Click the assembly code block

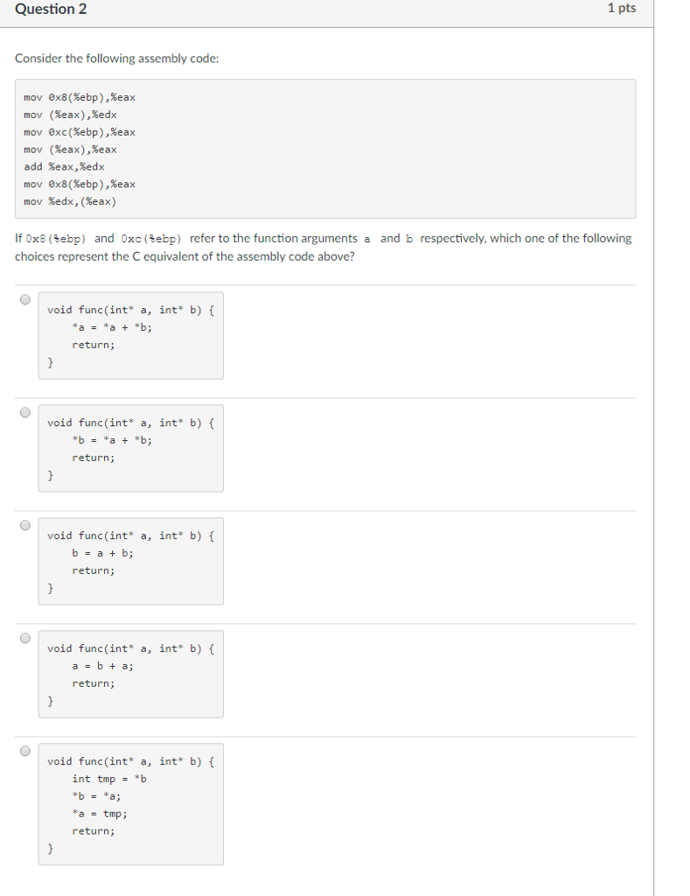(x=324, y=148)
